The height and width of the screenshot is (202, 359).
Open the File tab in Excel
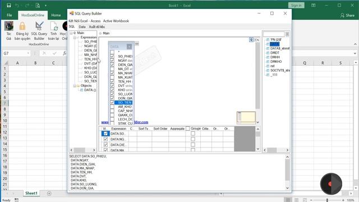9,15
